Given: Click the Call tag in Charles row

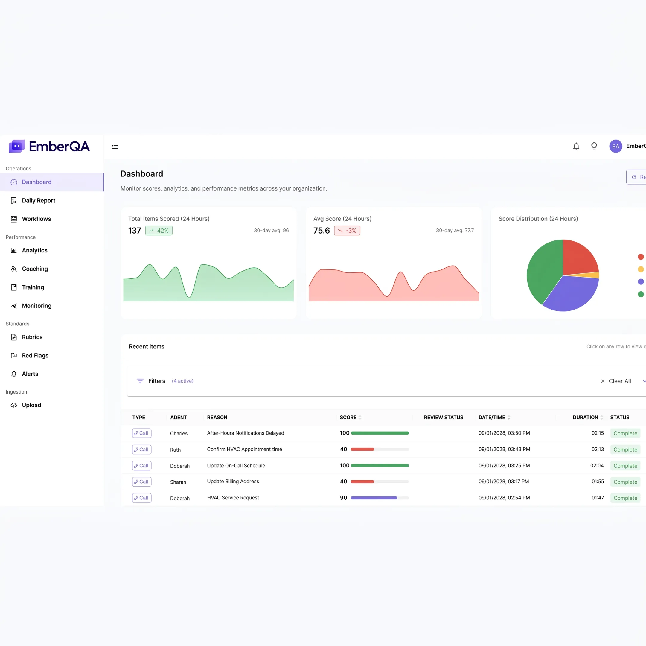Looking at the screenshot, I should point(142,433).
